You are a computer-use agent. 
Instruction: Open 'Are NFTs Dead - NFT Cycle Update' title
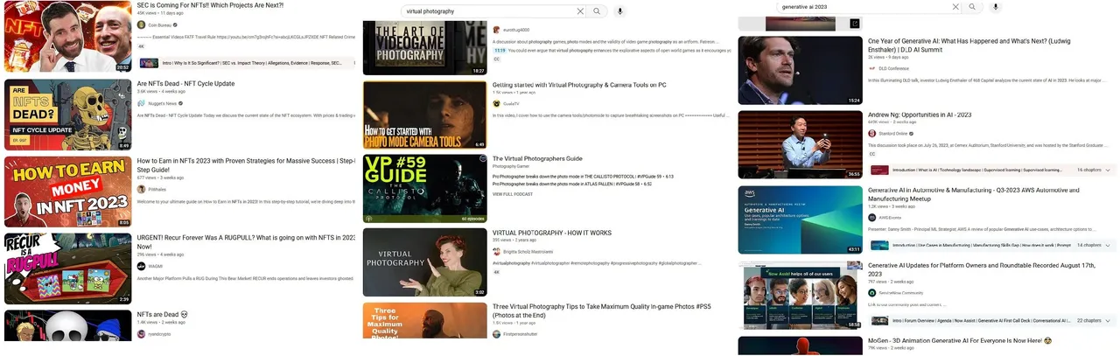[x=185, y=84]
